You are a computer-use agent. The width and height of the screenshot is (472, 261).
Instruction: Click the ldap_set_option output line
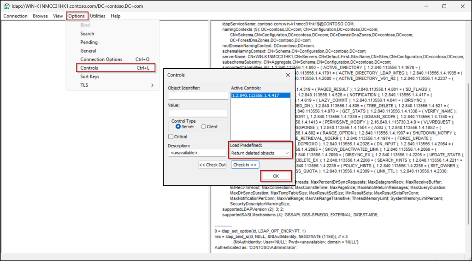pos(260,231)
